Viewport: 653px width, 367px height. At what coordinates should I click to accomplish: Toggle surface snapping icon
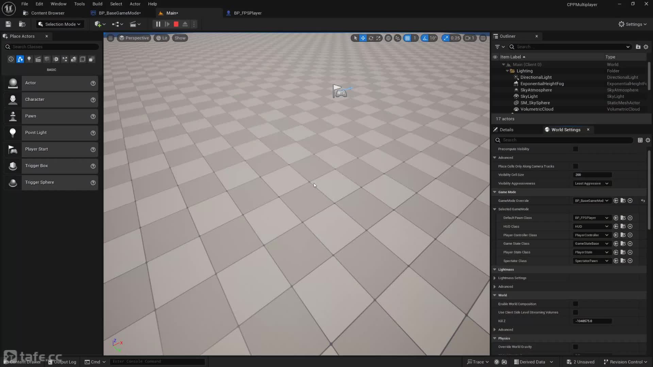click(x=397, y=38)
